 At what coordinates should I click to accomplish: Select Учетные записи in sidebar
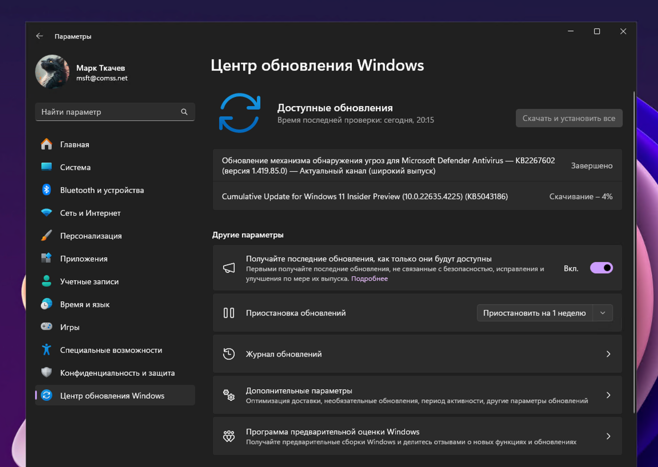(89, 282)
